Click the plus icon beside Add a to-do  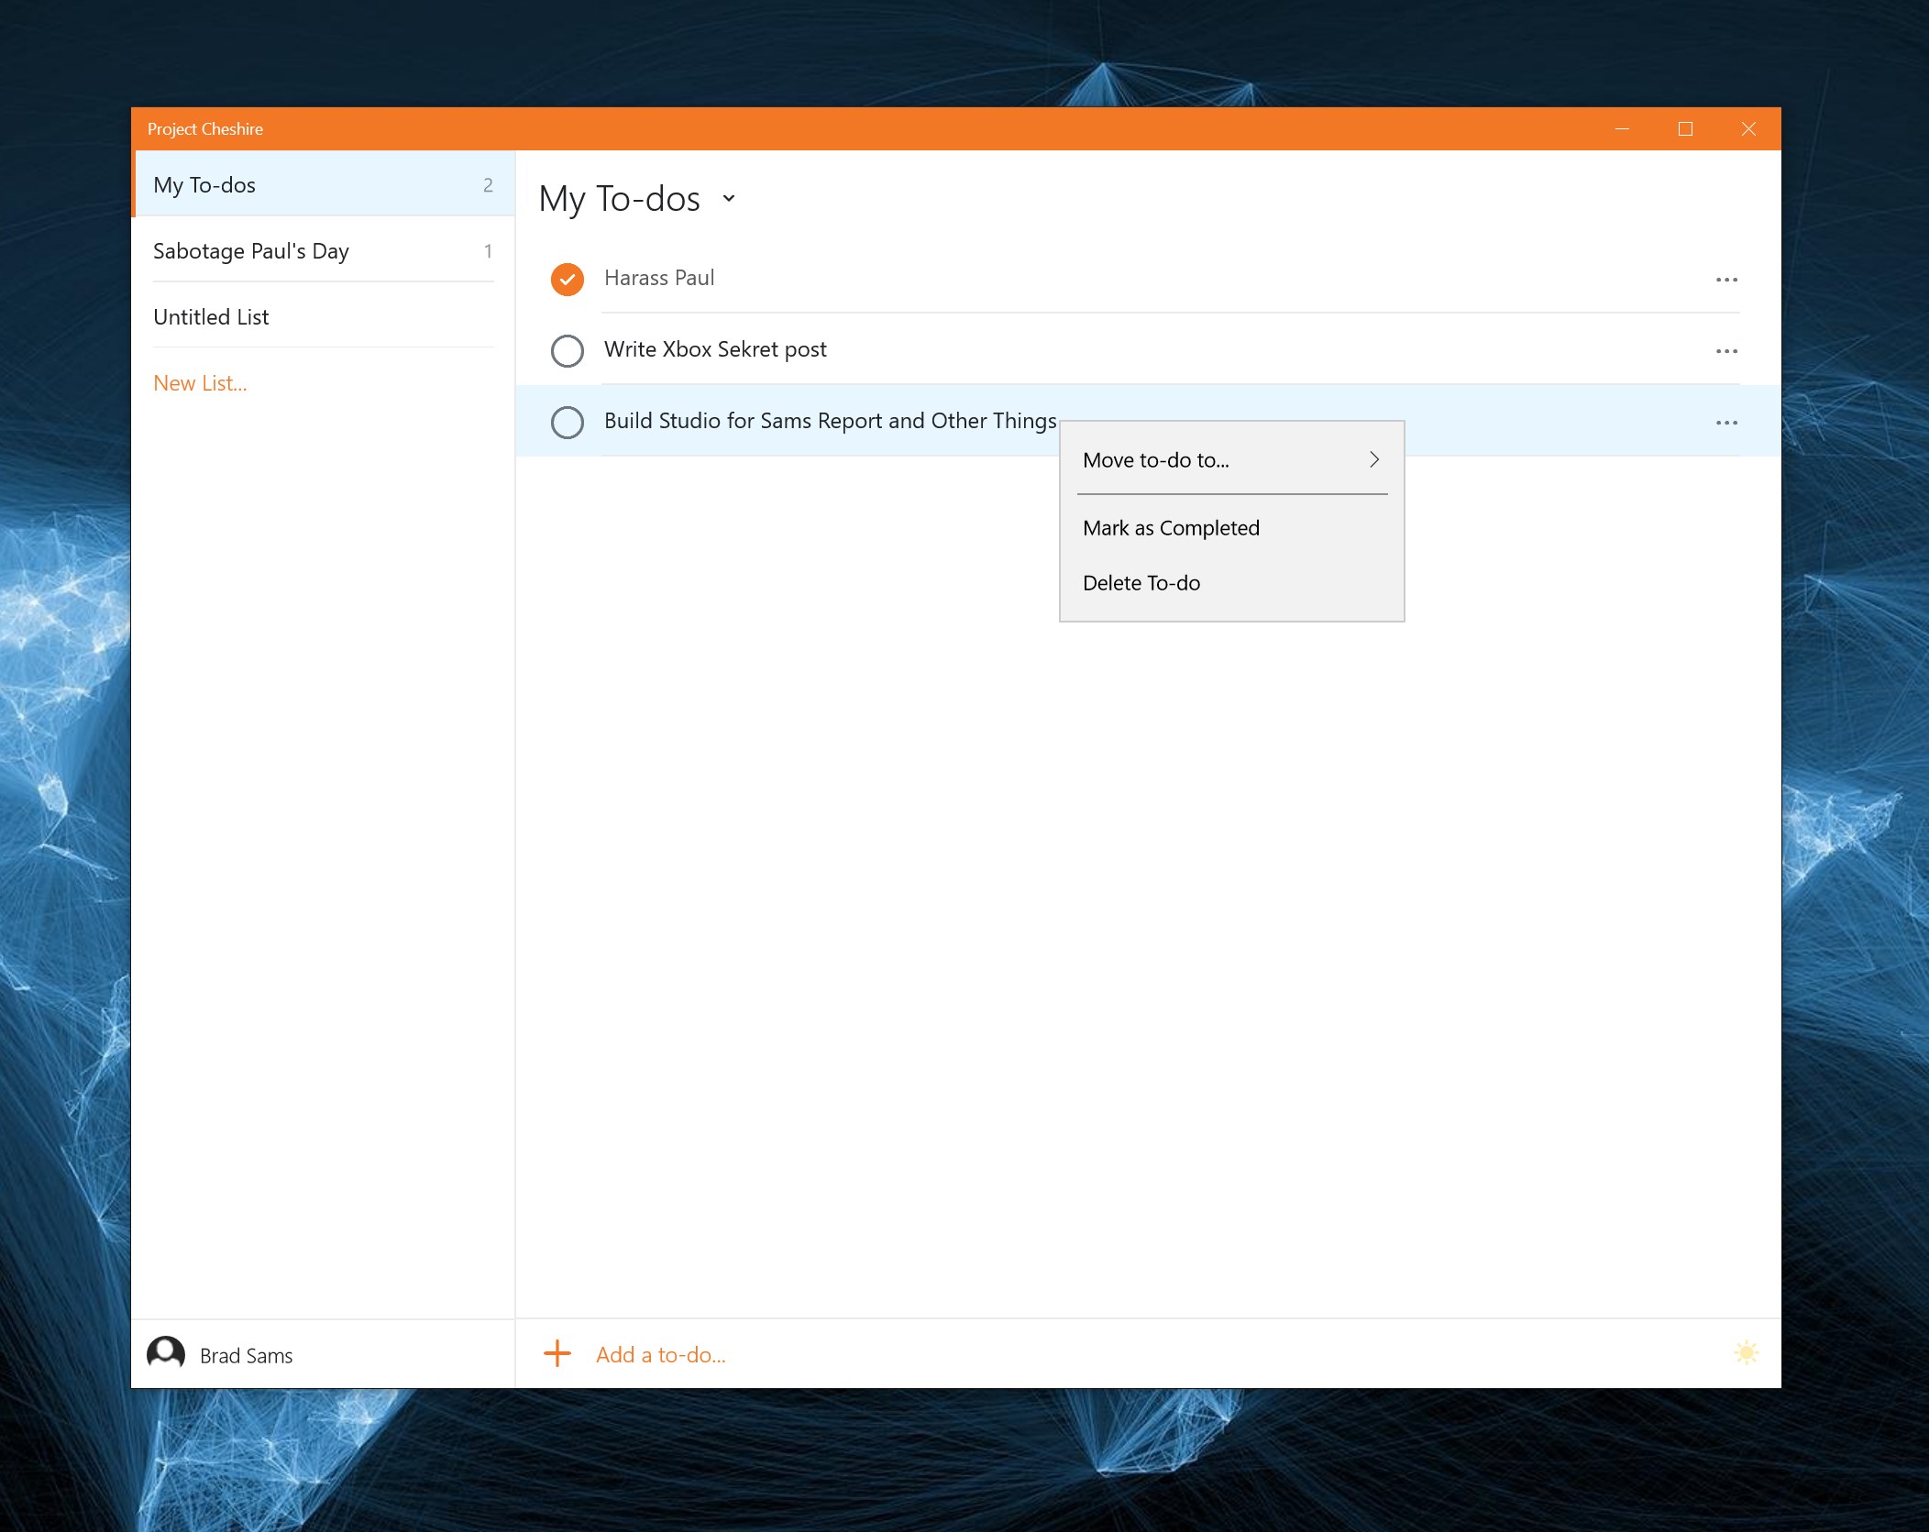click(557, 1353)
